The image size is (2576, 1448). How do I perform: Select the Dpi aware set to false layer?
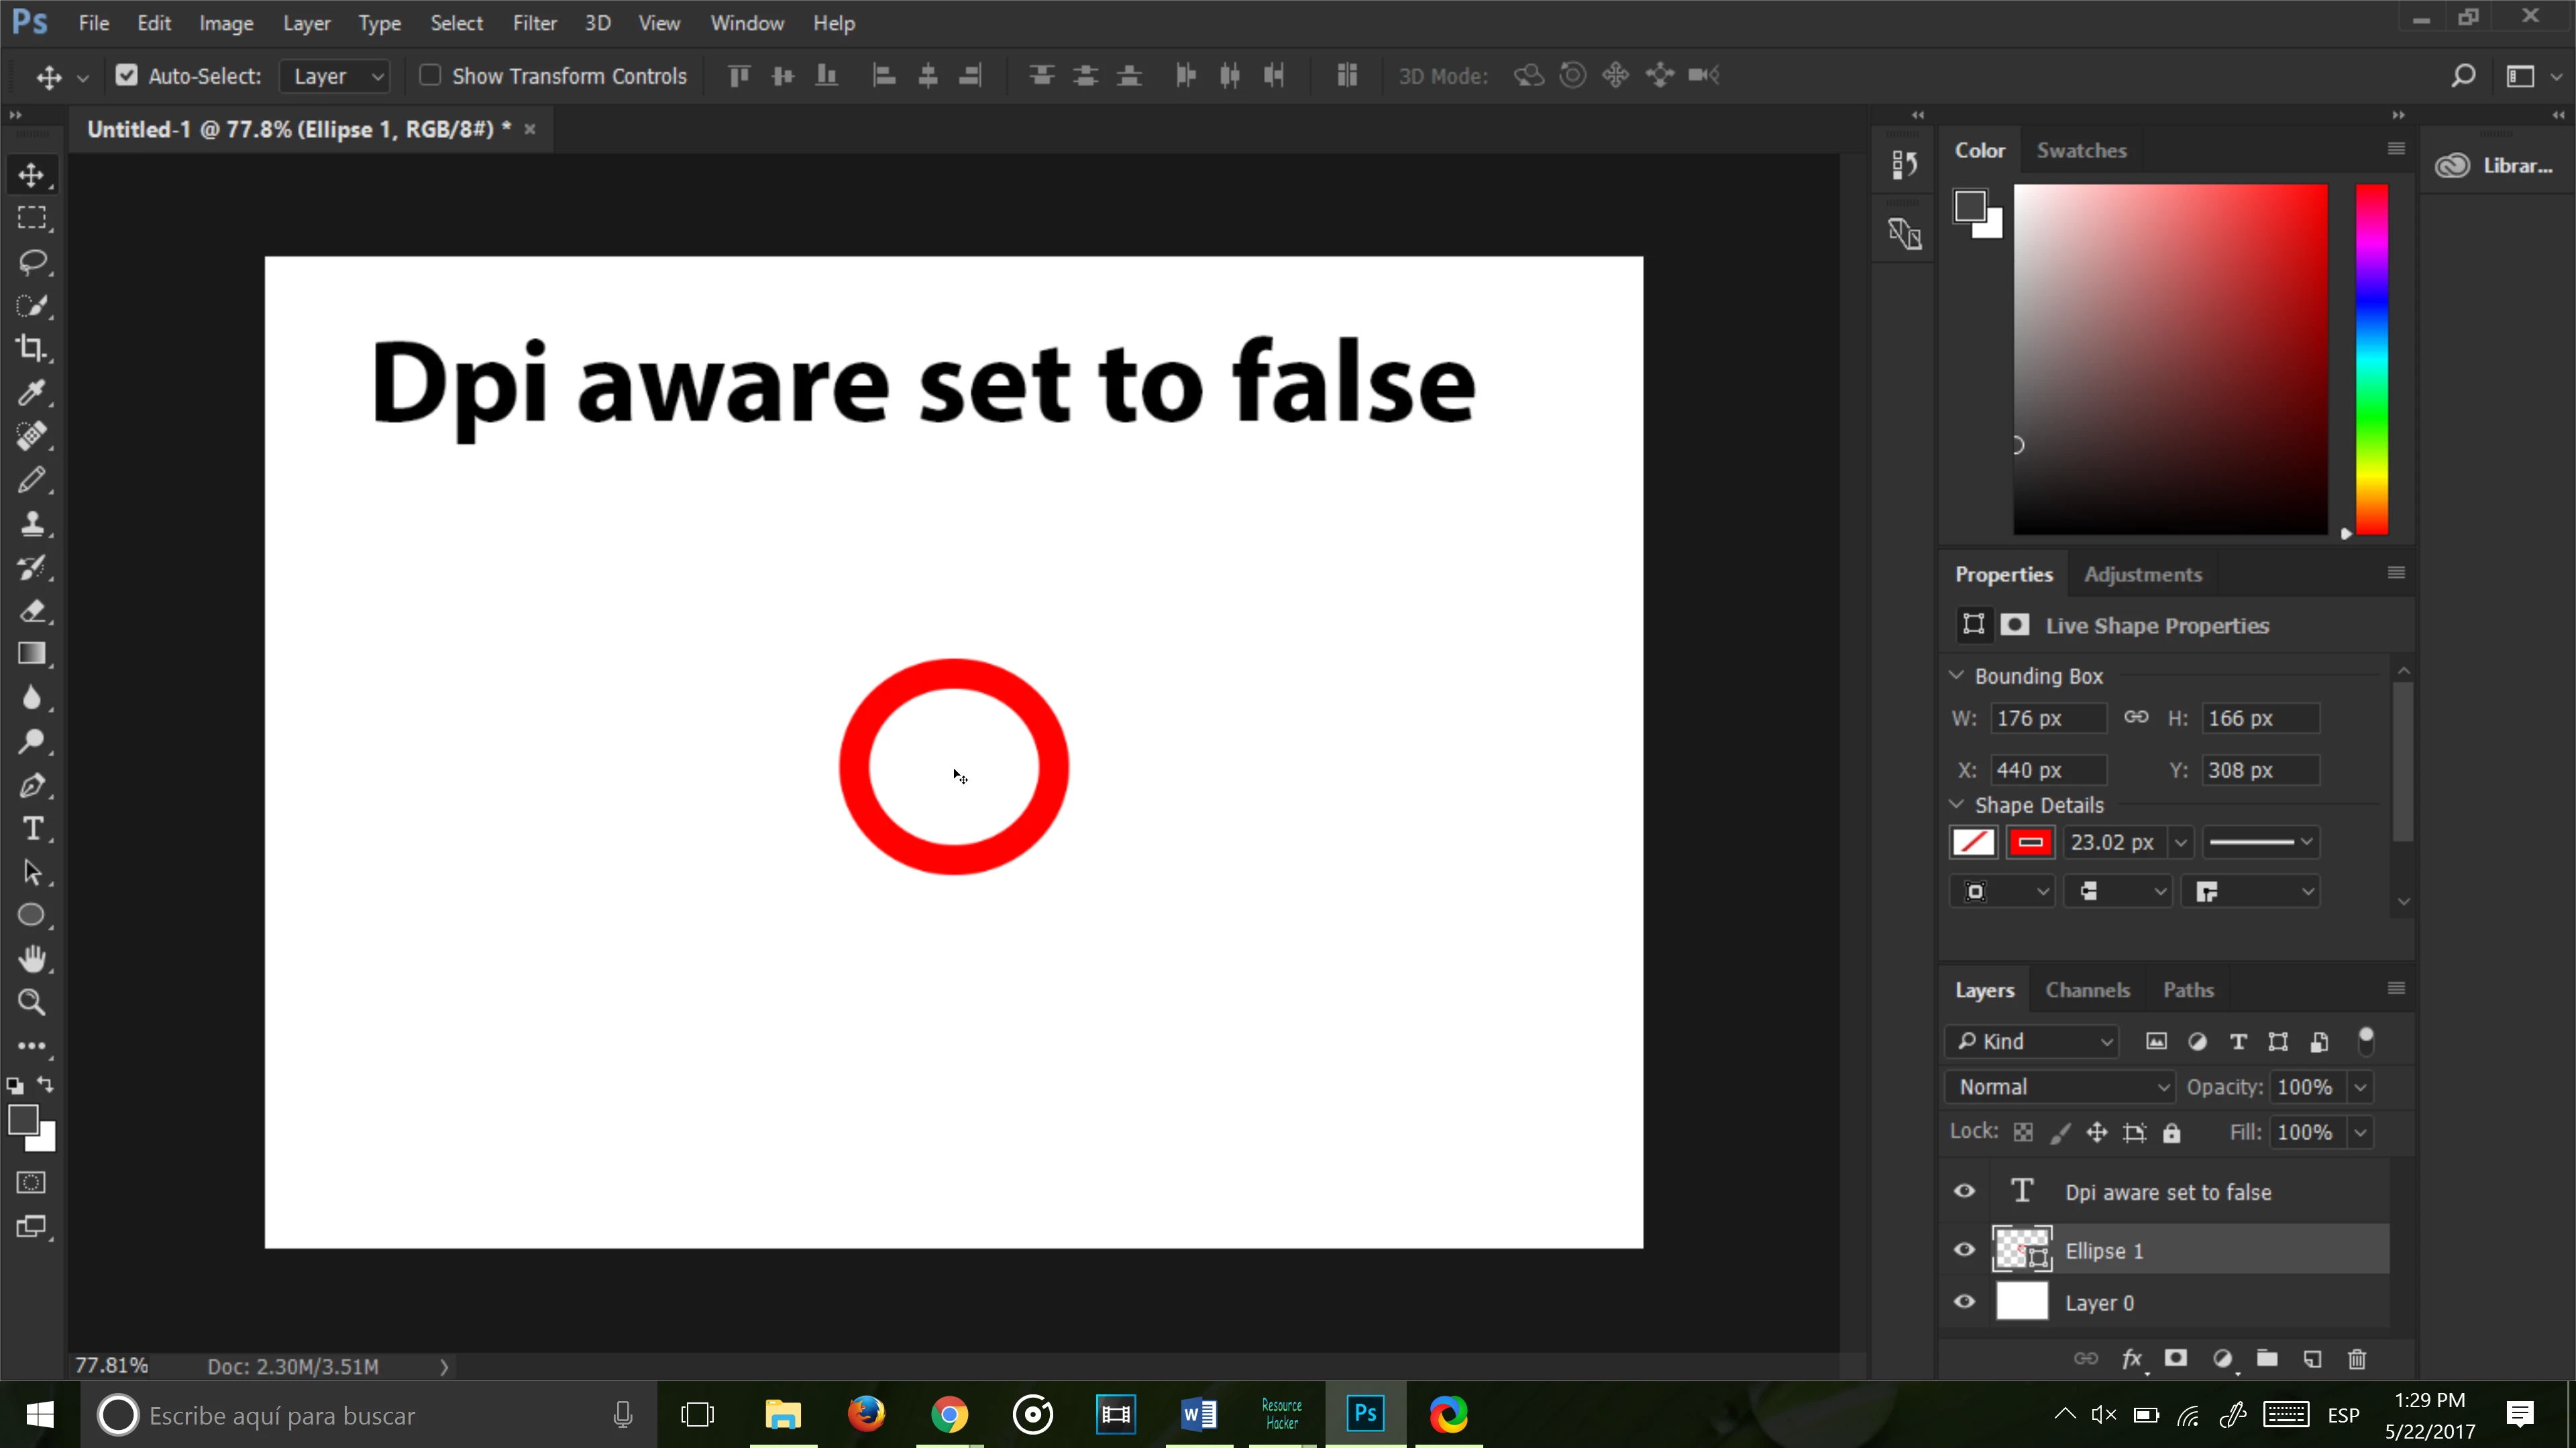point(2168,1192)
